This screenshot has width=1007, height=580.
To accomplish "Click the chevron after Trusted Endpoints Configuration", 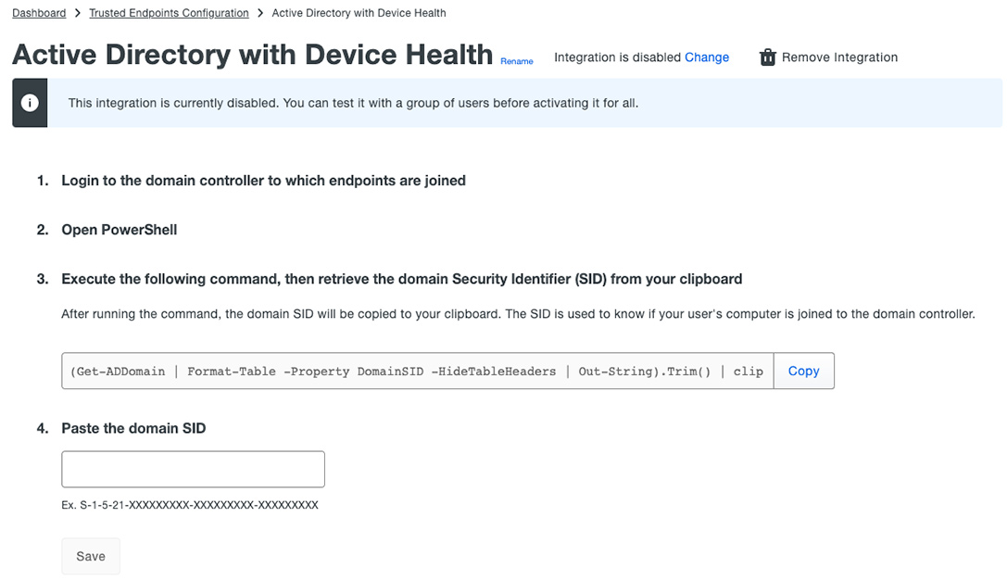I will [x=260, y=13].
